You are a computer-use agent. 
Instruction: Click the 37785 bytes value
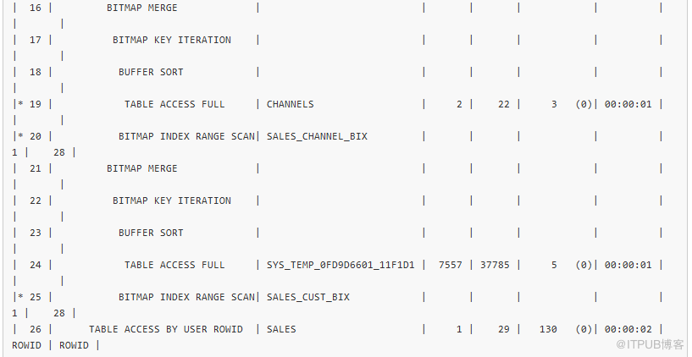pyautogui.click(x=495, y=265)
